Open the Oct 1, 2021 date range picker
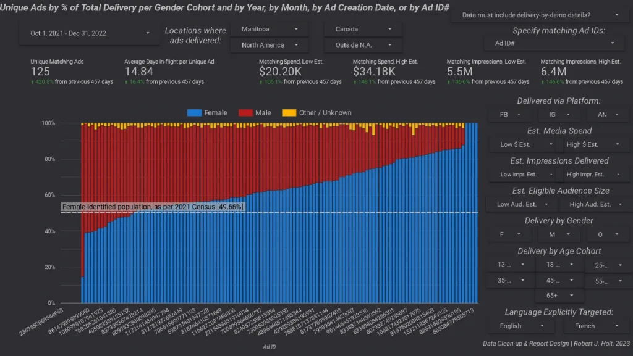The width and height of the screenshot is (633, 356). click(x=90, y=33)
